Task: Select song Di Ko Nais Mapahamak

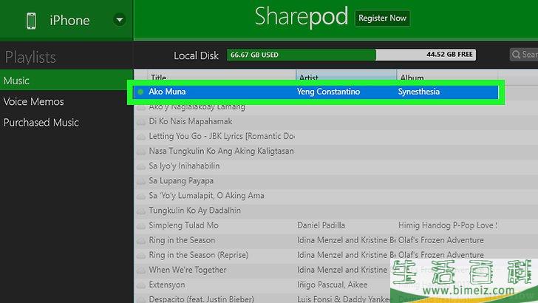Action: click(191, 121)
